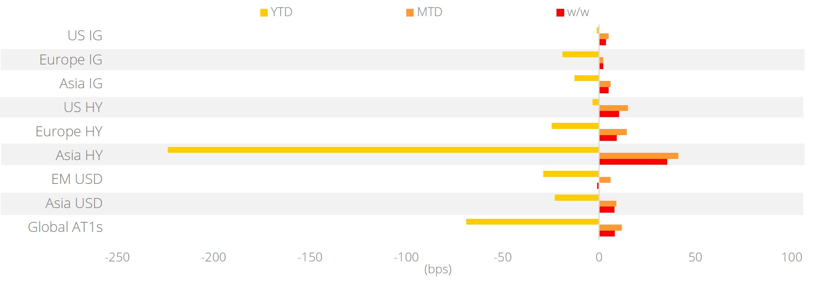Select the Europe IG category label
813x281 pixels.
(x=71, y=60)
